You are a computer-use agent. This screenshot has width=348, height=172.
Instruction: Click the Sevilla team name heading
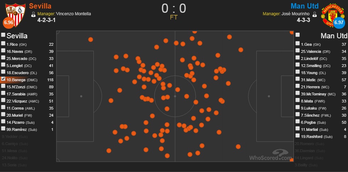click(17, 36)
